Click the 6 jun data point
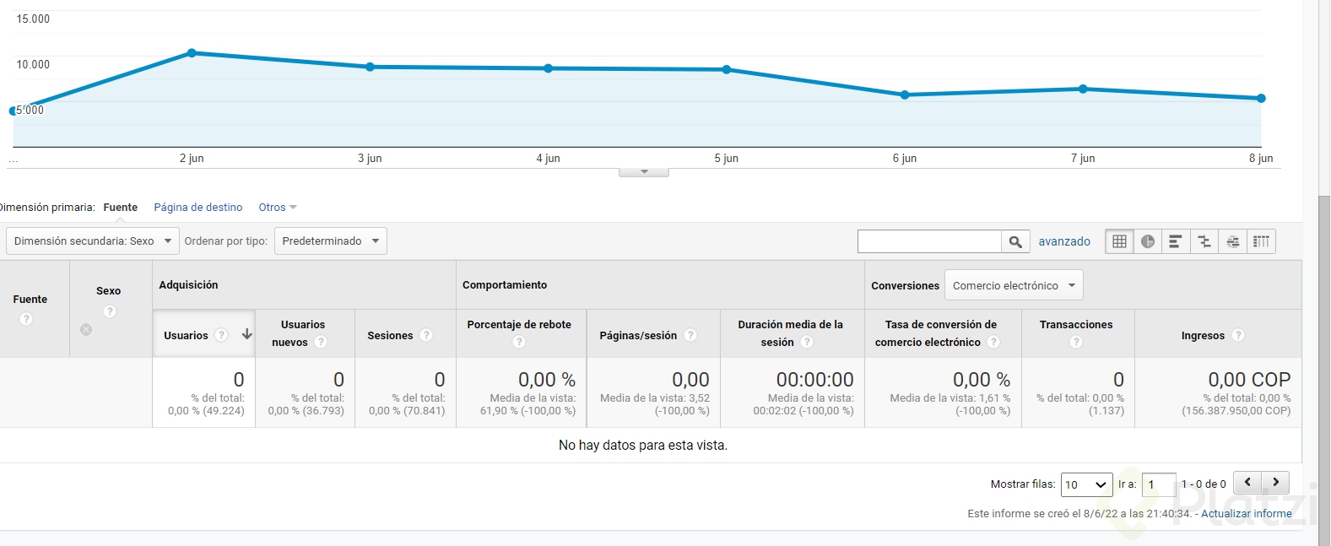Image resolution: width=1331 pixels, height=546 pixels. (905, 95)
